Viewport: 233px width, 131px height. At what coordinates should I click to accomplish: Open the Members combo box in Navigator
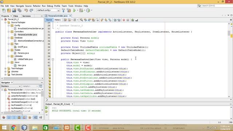click(11, 86)
